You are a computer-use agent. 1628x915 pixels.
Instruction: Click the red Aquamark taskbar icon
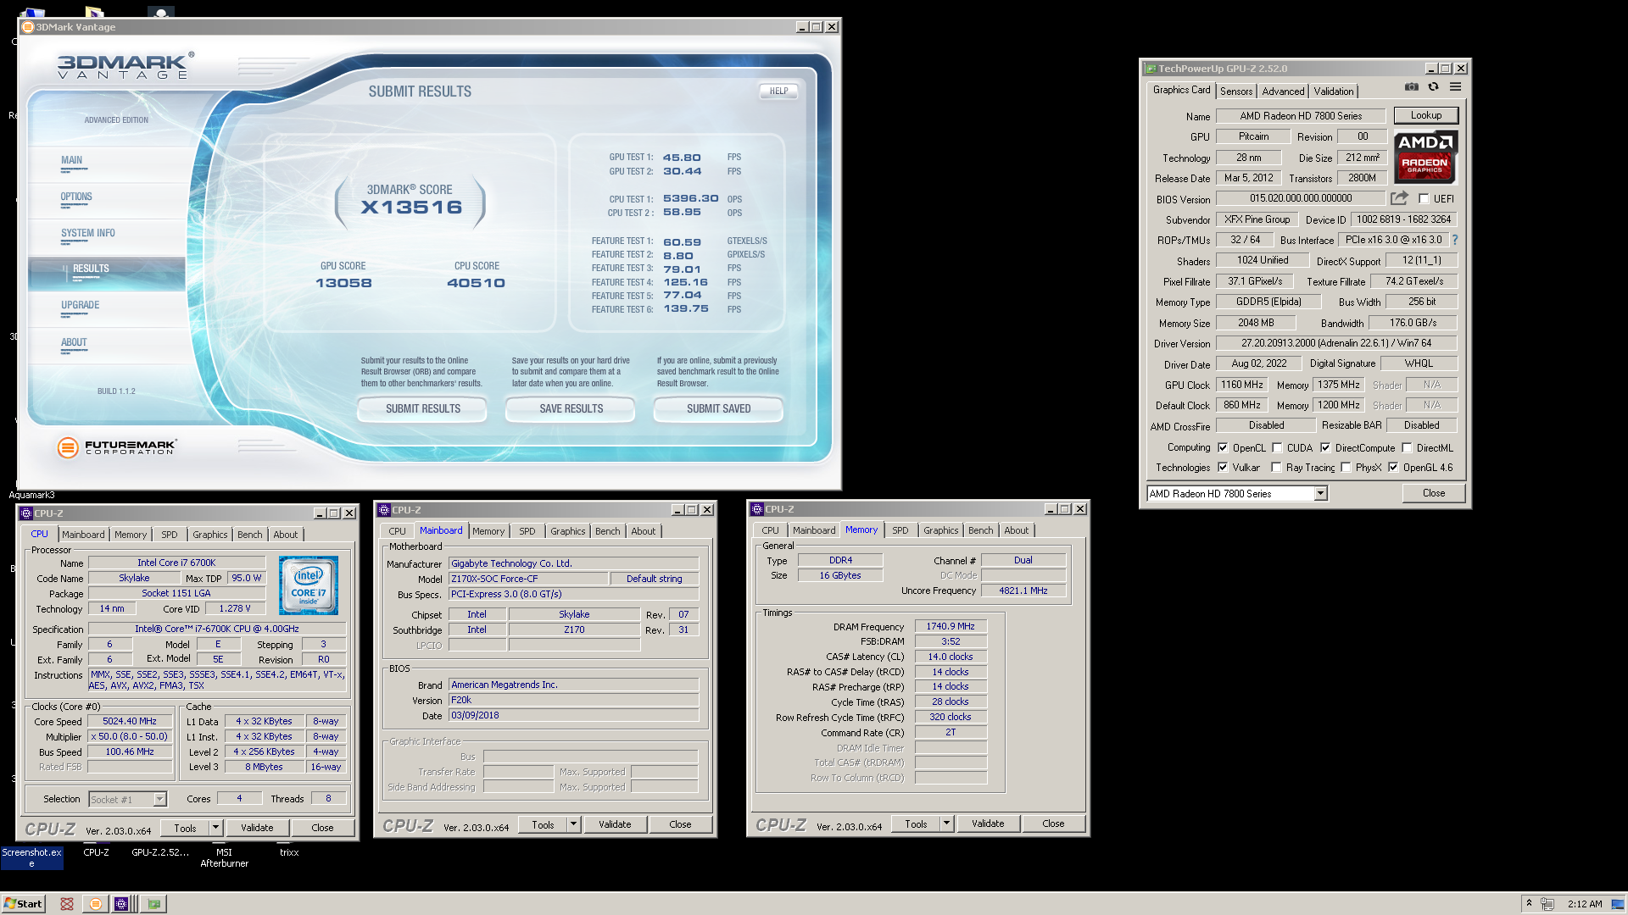click(67, 904)
